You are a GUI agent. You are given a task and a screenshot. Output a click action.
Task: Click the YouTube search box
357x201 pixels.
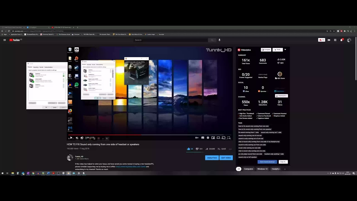coord(170,40)
